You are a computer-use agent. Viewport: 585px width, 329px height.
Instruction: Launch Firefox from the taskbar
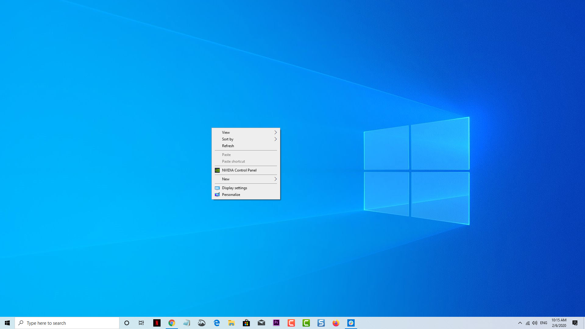tap(336, 323)
